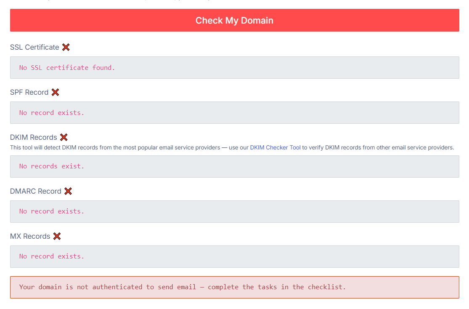Select the DMARC Record failure status icon
The image size is (469, 309).
point(69,191)
